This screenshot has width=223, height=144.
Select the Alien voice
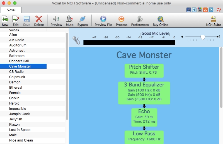point(32,35)
